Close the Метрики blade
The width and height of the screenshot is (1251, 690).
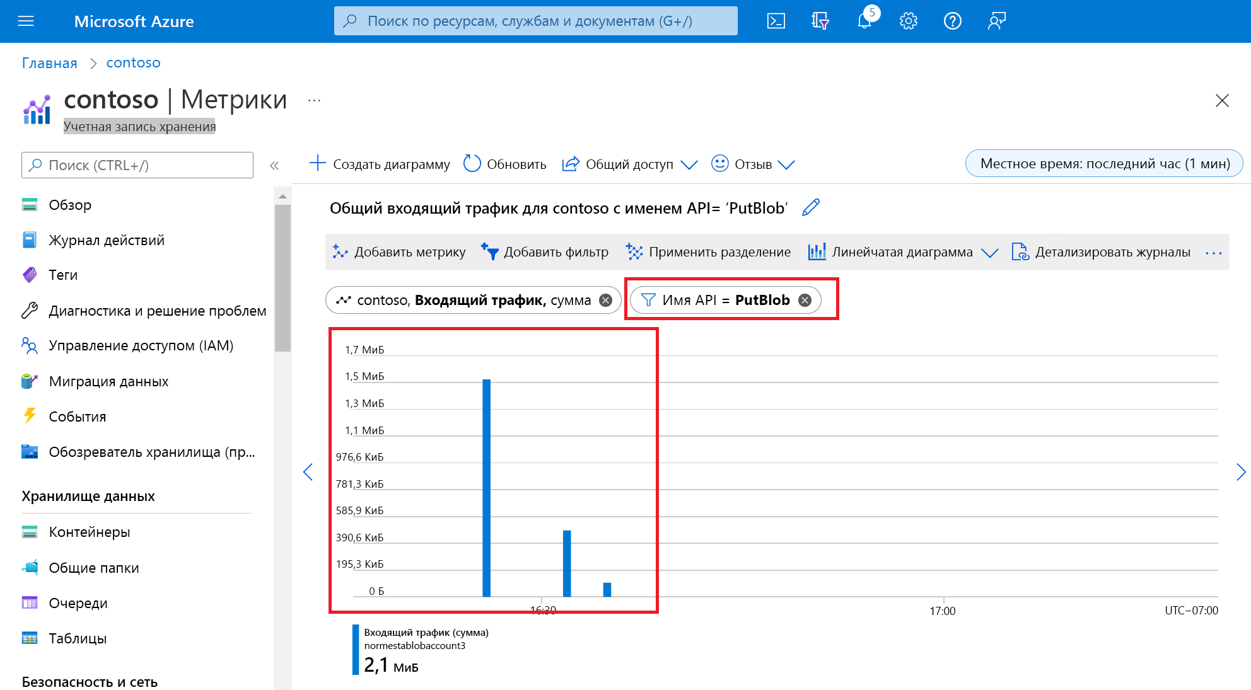(1222, 101)
